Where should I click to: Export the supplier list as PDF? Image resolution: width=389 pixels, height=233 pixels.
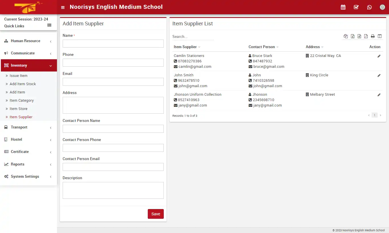click(x=366, y=36)
